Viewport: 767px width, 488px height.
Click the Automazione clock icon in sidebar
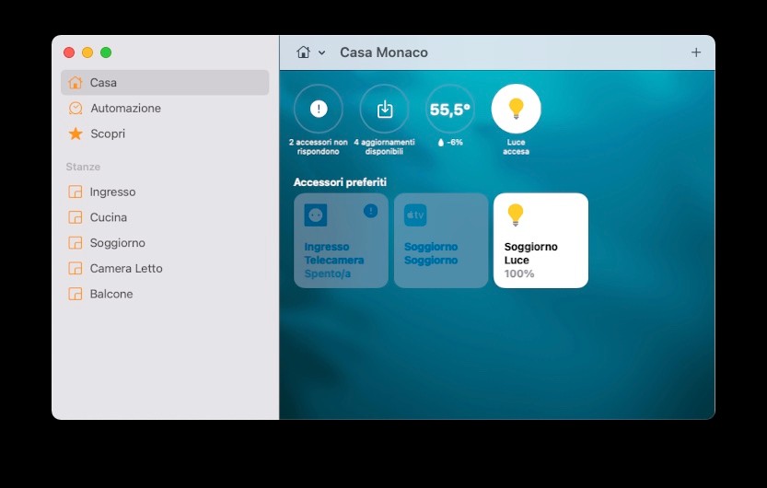(76, 108)
